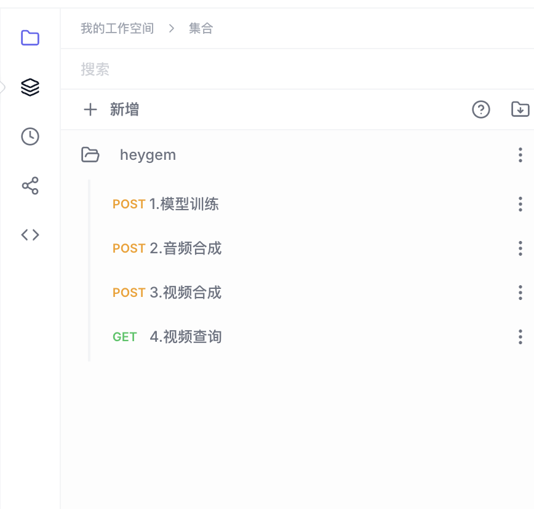Open the code brackets icon
534x509 pixels.
click(x=30, y=235)
